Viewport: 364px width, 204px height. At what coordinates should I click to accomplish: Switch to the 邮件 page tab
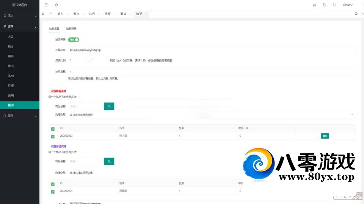[61, 14]
